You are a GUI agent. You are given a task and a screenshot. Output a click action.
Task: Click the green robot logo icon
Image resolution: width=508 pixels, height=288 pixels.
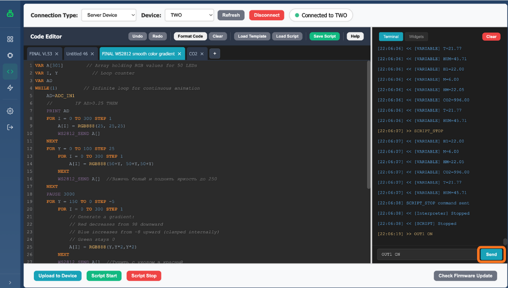[x=10, y=13]
